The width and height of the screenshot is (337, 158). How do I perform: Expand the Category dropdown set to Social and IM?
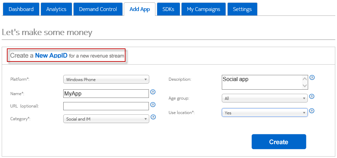[106, 119]
